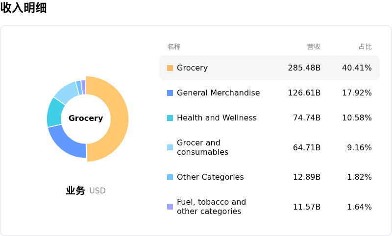Select the Other Categories row
Image resolution: width=392 pixels, height=236 pixels.
click(210, 177)
